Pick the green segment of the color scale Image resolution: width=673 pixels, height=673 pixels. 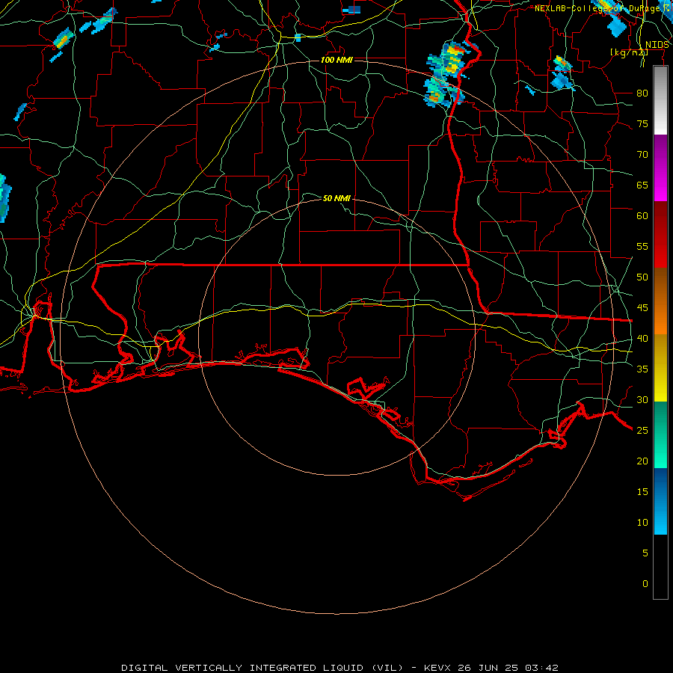point(660,434)
